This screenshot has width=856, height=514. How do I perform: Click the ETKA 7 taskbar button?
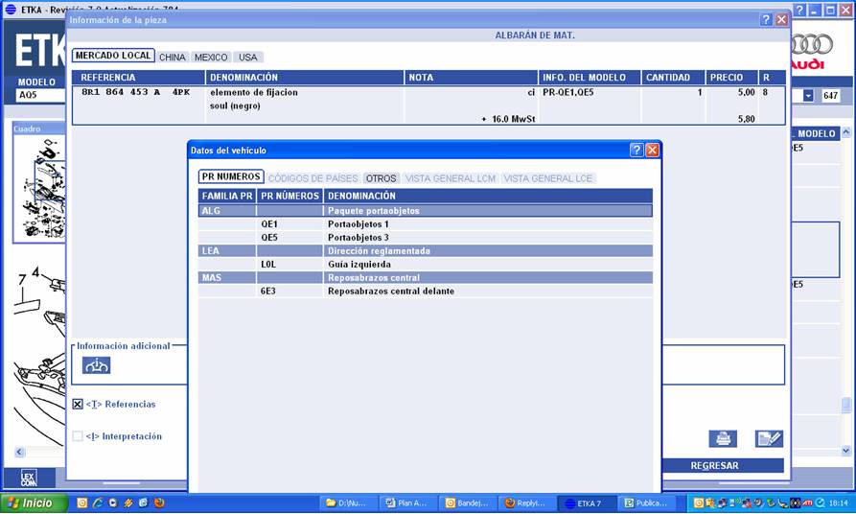point(588,503)
